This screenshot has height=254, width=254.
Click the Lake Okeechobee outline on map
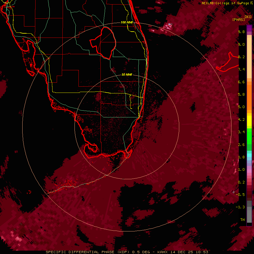[103, 43]
